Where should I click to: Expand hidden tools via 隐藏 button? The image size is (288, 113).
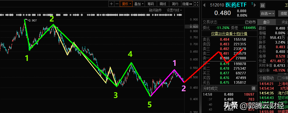(x=187, y=4)
